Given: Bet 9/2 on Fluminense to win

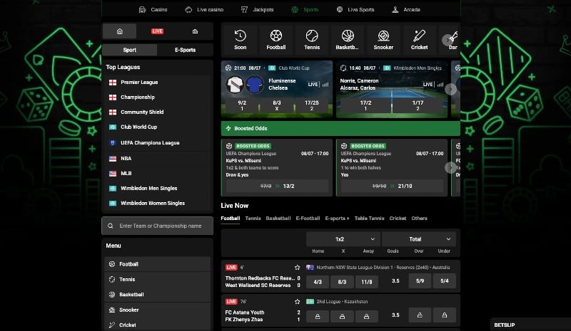Looking at the screenshot, I should click(x=242, y=105).
